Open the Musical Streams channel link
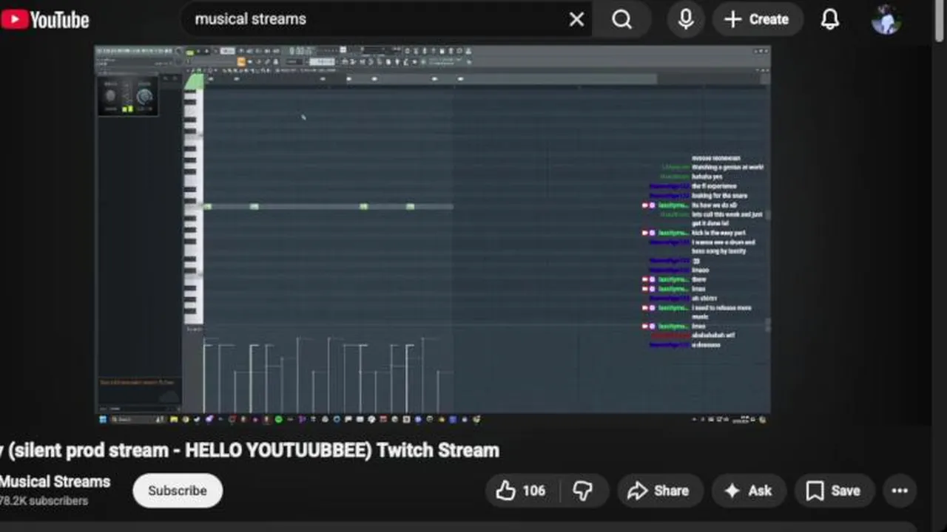Screen dimensions: 947x532 55,482
